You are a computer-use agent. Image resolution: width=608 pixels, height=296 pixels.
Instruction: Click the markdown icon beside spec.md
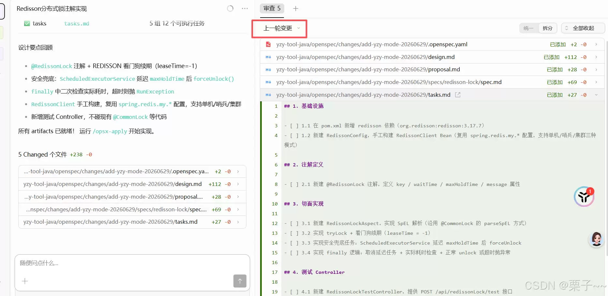(x=268, y=82)
